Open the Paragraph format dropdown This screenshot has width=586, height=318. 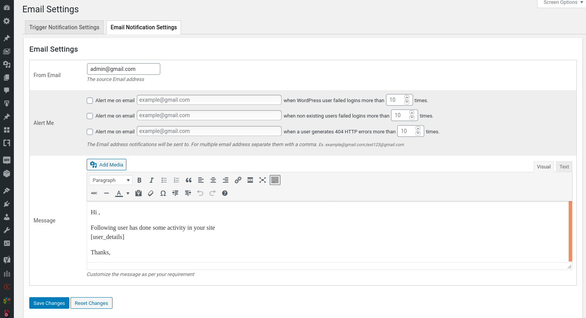(111, 180)
